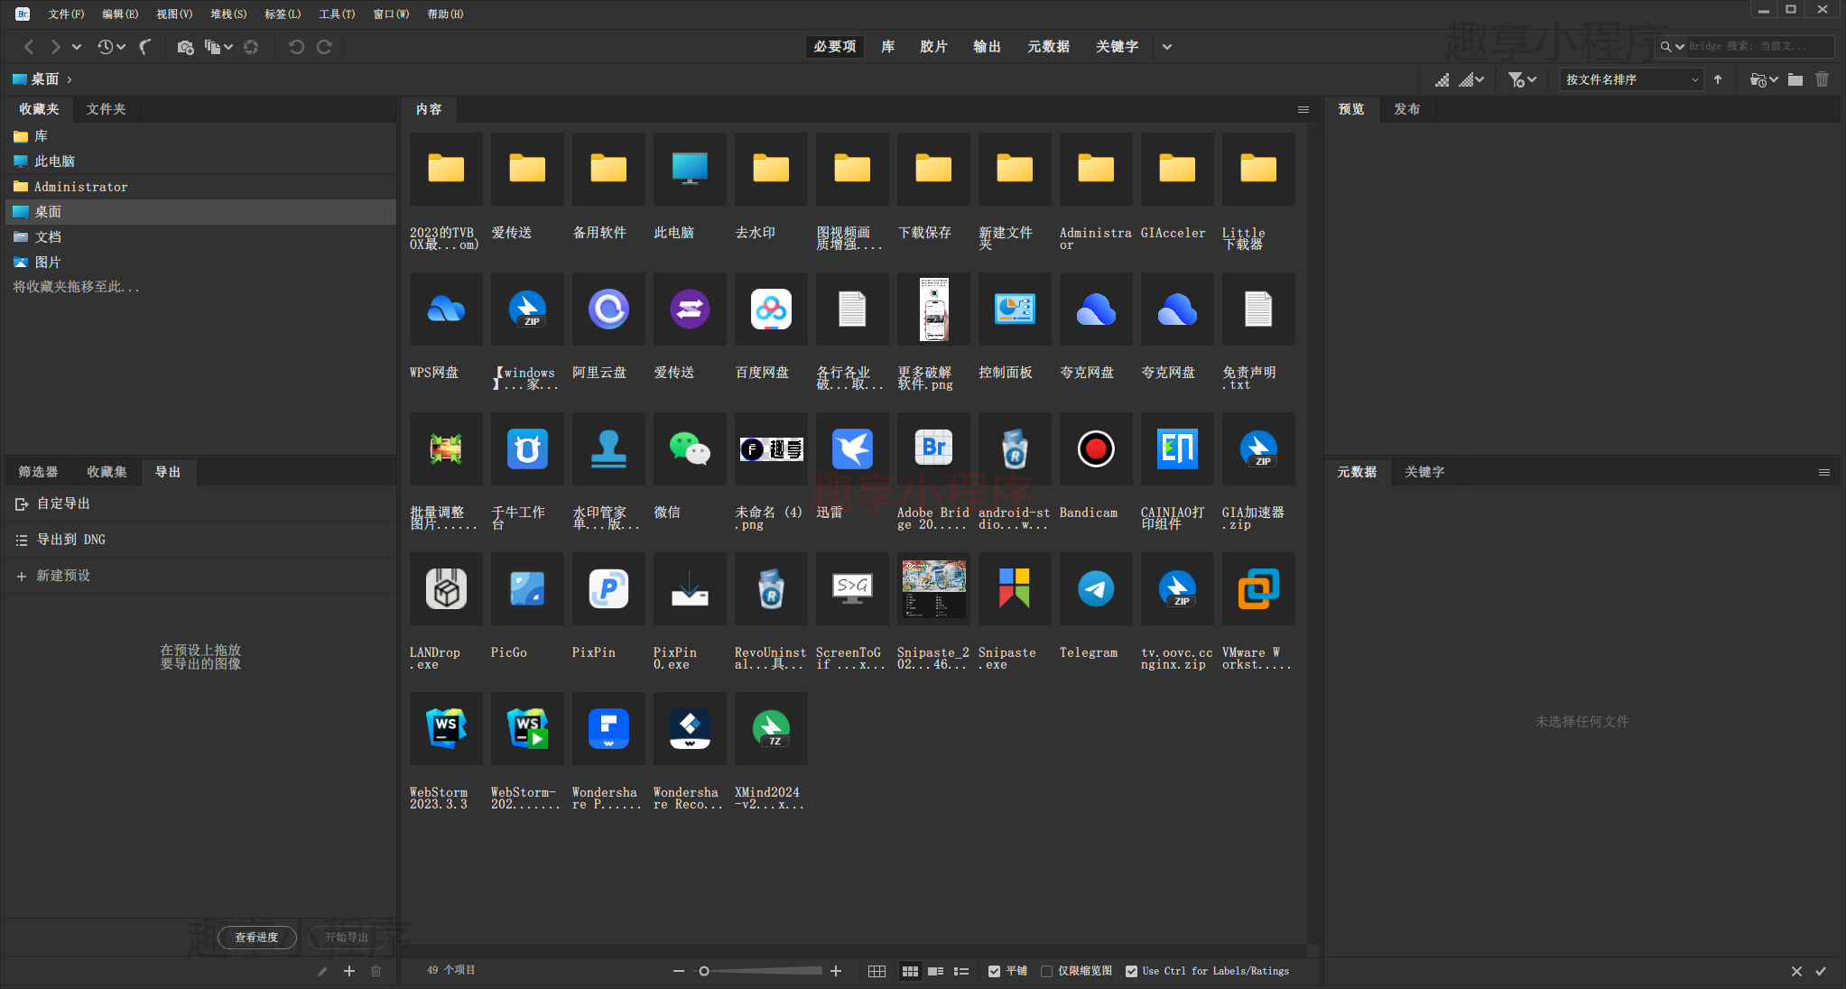Screen dimensions: 1846x989
Task: Open the filter by rating dropdown
Action: pos(1522,79)
